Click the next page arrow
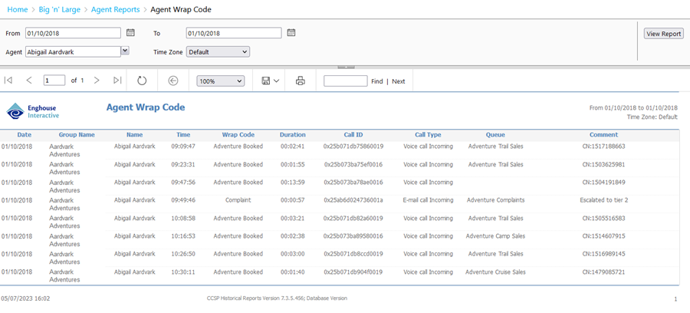Screen dimensions: 690x313 tap(97, 81)
